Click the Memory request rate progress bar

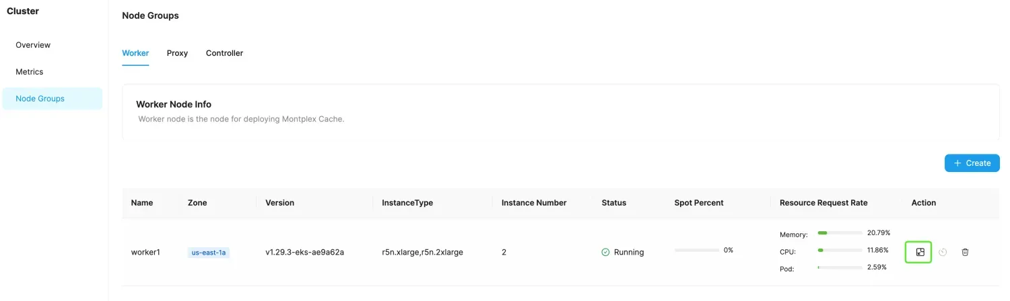840,232
